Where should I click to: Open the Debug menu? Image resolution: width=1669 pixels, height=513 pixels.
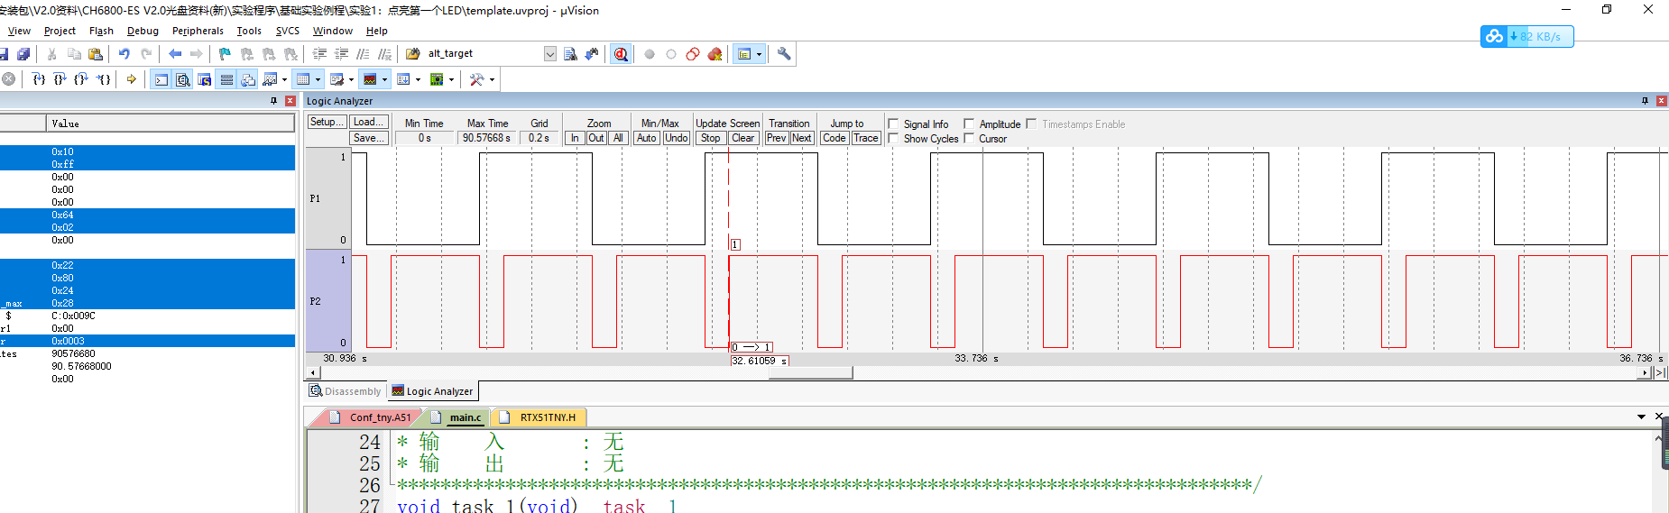coord(143,31)
